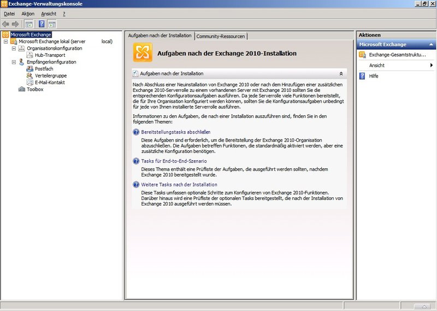The image size is (437, 311).
Task: Open the Ansicht menu in menu bar
Action: click(49, 14)
